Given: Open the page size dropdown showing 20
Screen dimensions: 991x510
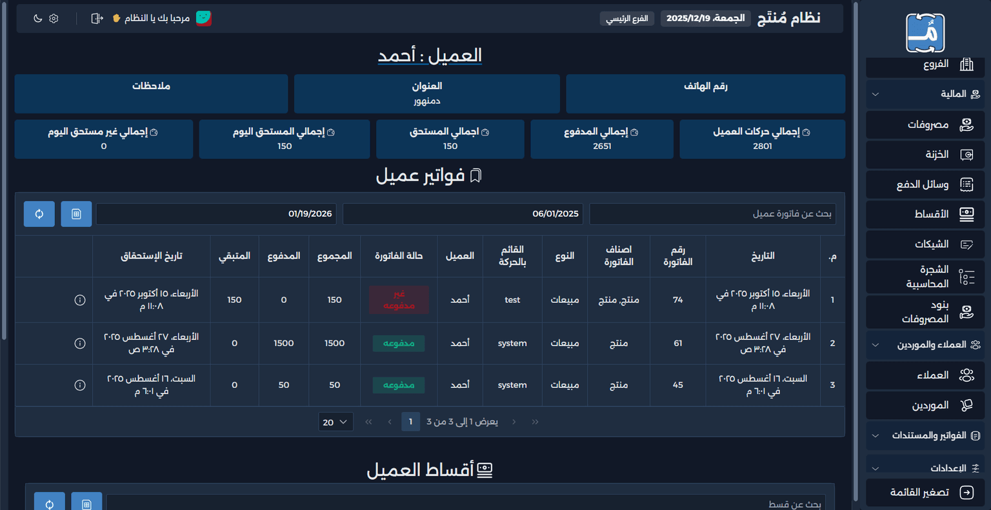Looking at the screenshot, I should pyautogui.click(x=335, y=421).
